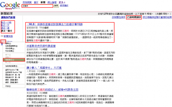This screenshot has width=172, height=107.
Task: Filter results to 過去一週
Action: click(5, 28)
